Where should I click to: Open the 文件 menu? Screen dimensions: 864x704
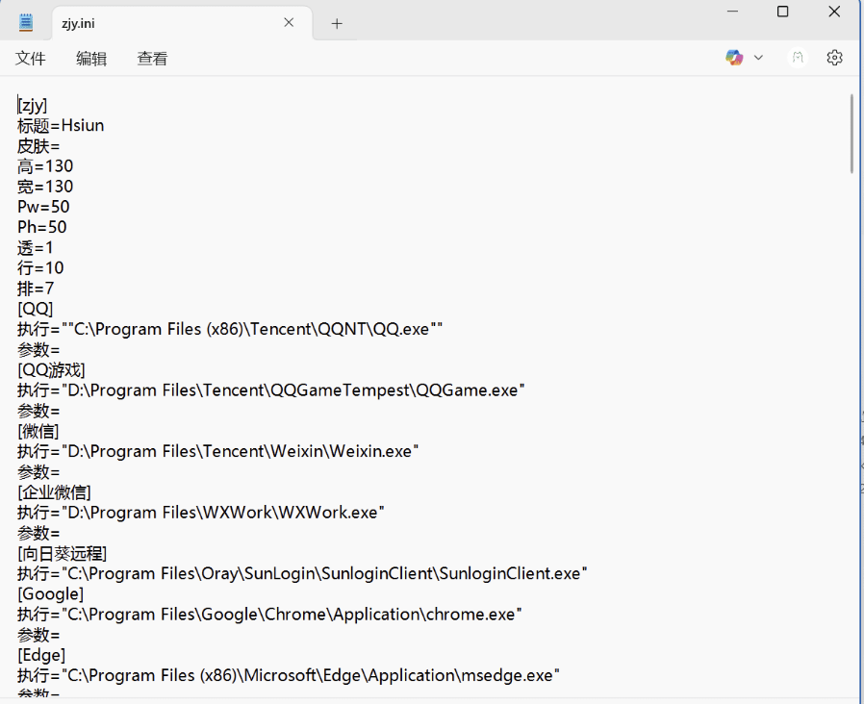pyautogui.click(x=31, y=58)
